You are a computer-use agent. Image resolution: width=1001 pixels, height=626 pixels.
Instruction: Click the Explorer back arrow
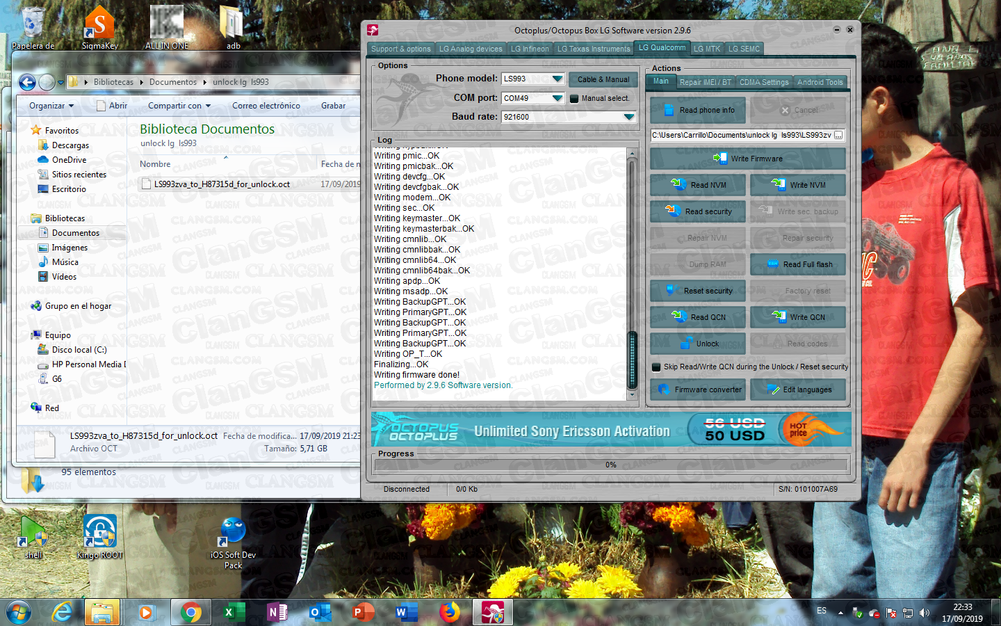[27, 83]
